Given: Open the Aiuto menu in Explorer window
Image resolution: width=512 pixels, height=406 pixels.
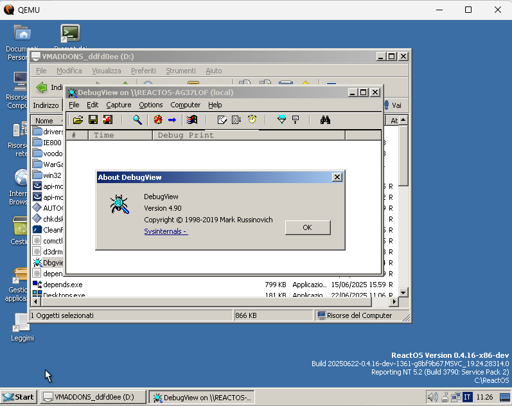Looking at the screenshot, I should pos(213,71).
